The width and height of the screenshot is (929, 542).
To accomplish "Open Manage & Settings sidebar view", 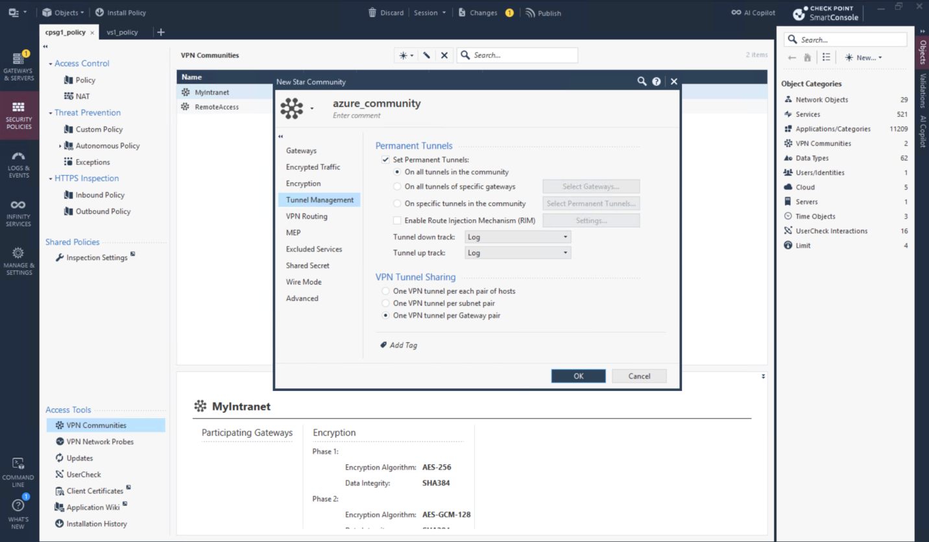I will [x=18, y=261].
